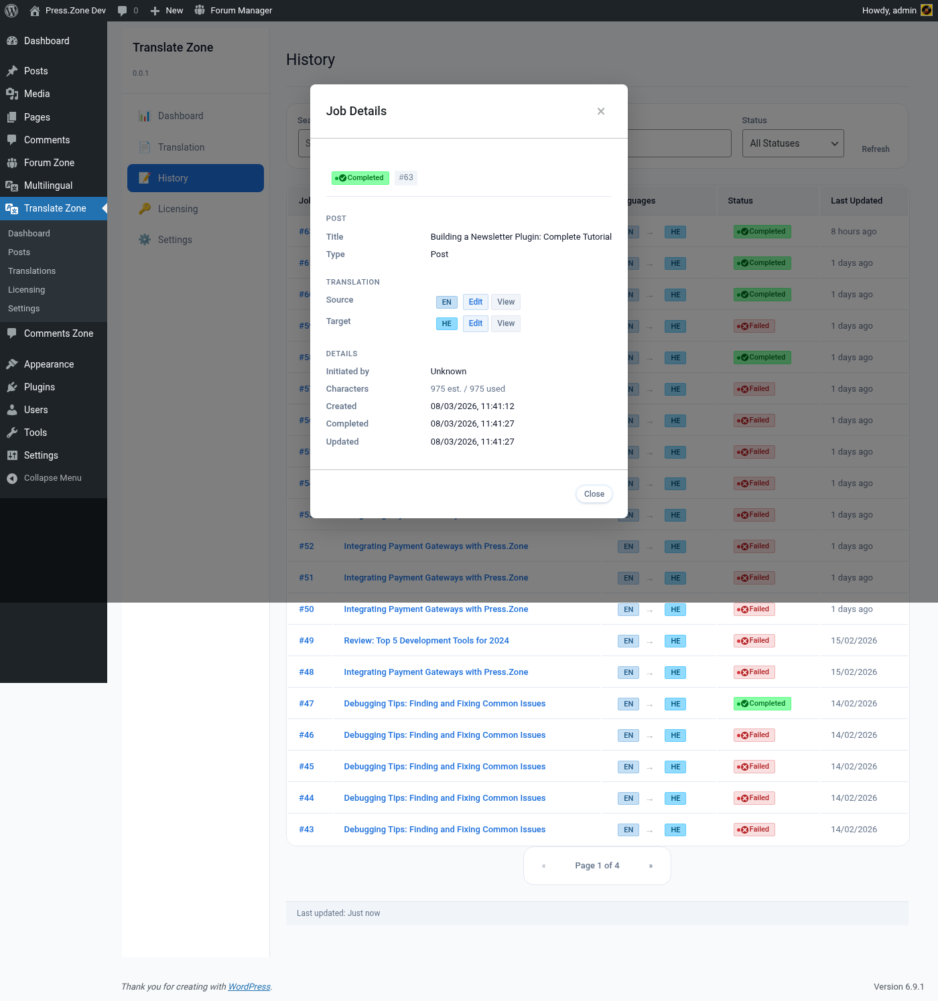
Task: Open the Comments menu item
Action: click(x=54, y=140)
